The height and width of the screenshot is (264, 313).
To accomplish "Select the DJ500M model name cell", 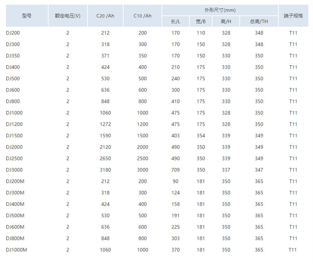I will coord(15,216).
